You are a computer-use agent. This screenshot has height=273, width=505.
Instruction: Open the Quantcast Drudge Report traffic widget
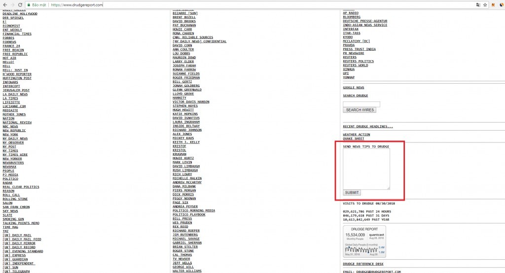(364, 242)
